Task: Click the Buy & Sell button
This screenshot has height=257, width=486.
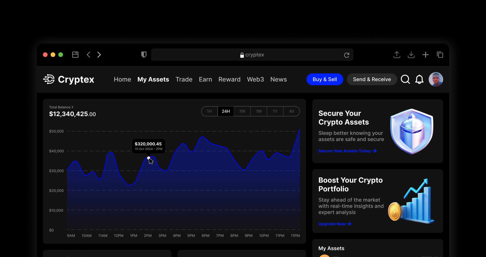Action: (325, 79)
